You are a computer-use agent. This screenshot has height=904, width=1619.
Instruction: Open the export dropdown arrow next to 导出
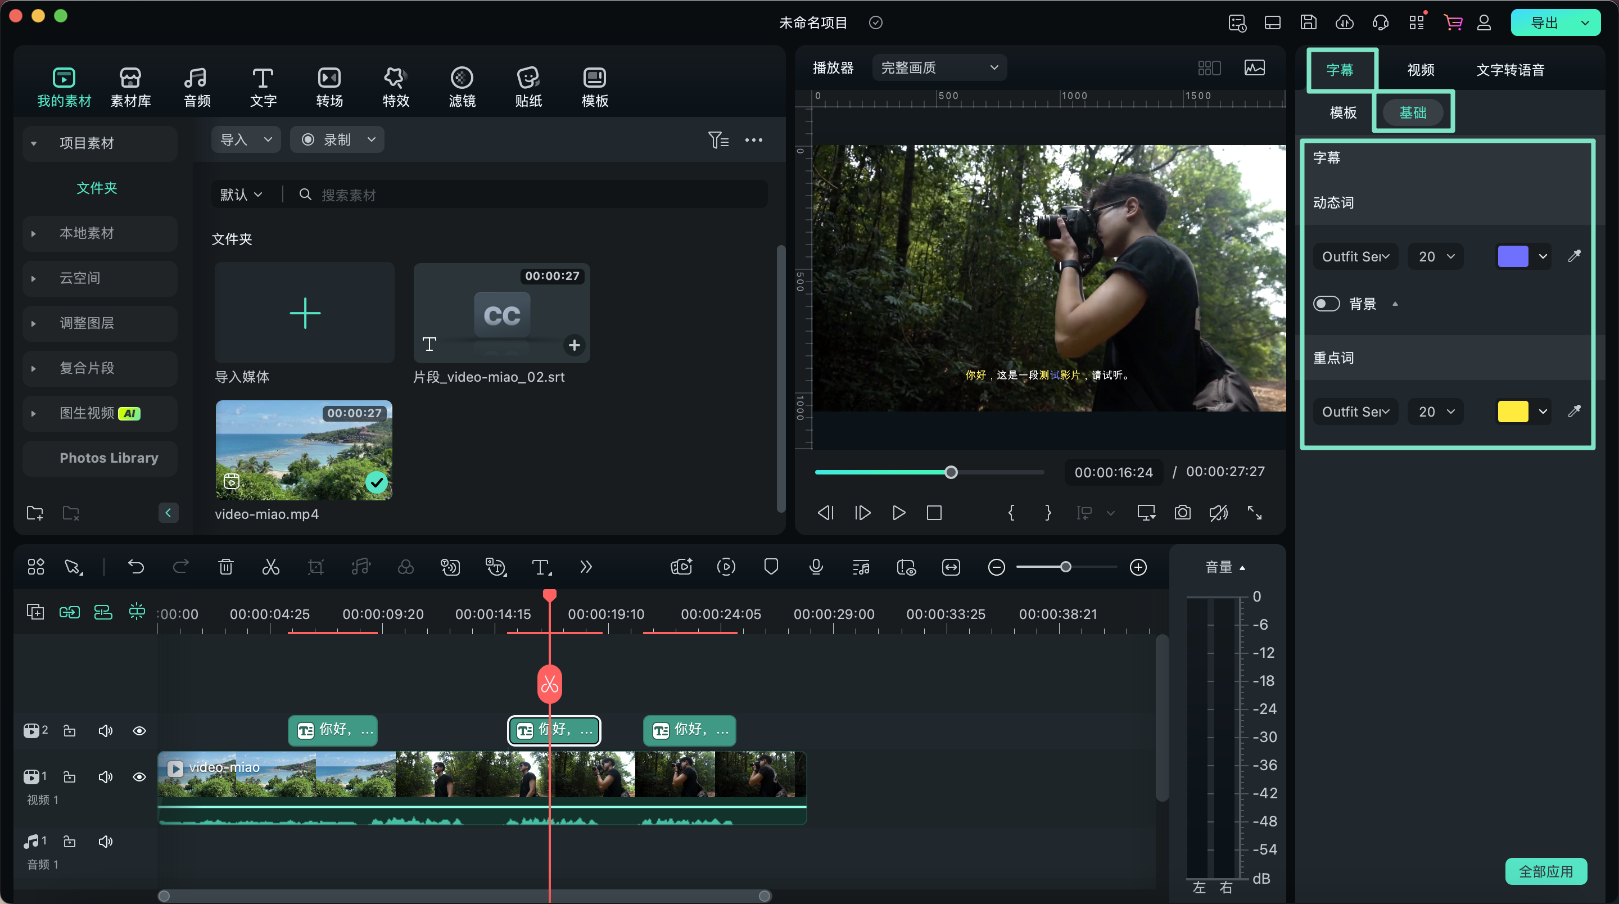click(x=1585, y=23)
